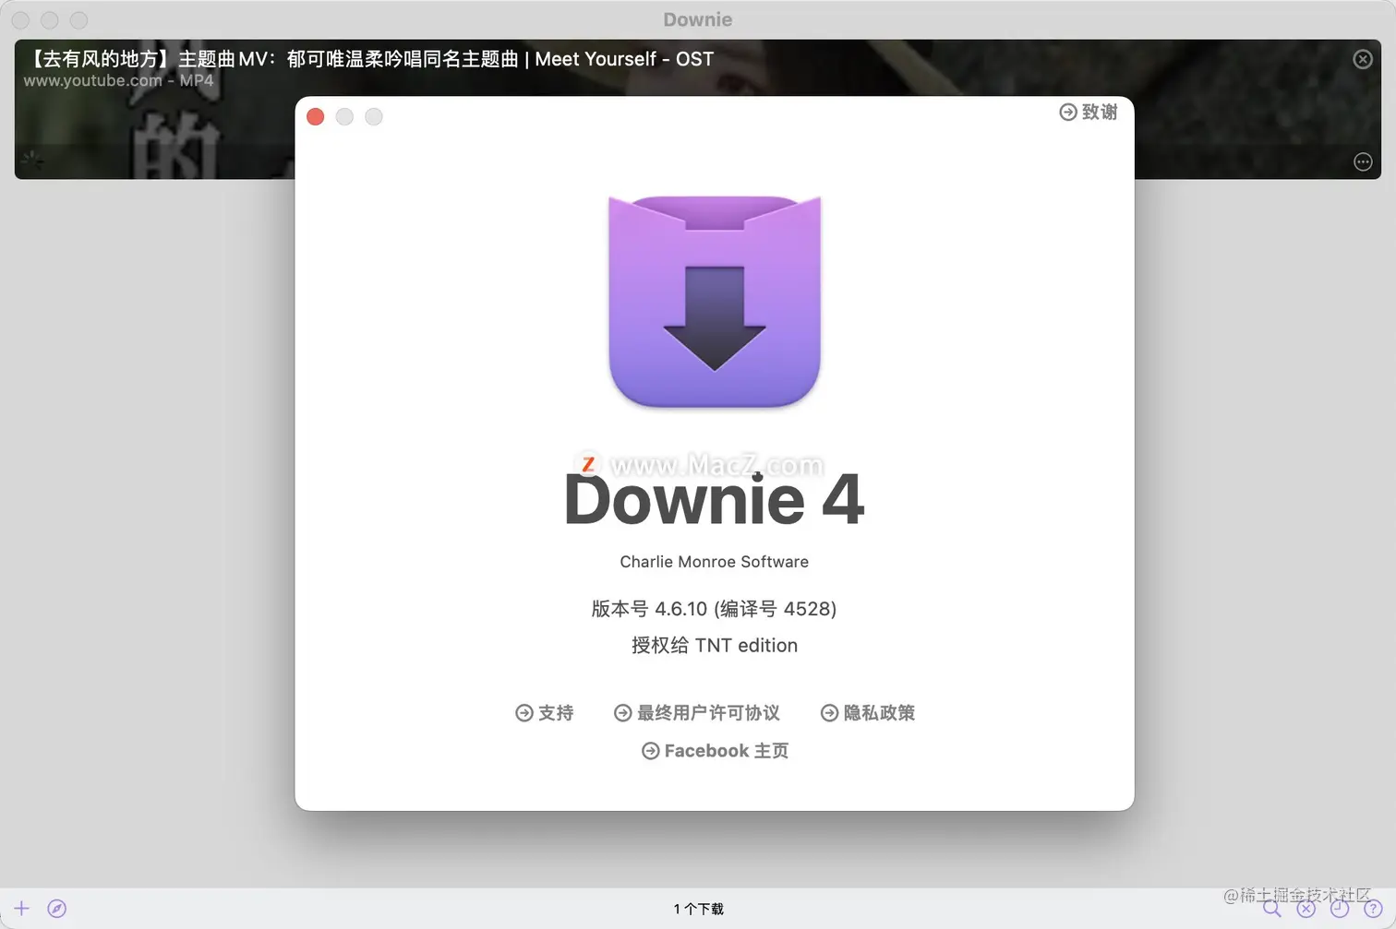Screen dimensions: 1396x929
Task: Open the Facebook 主页 link
Action: point(715,751)
